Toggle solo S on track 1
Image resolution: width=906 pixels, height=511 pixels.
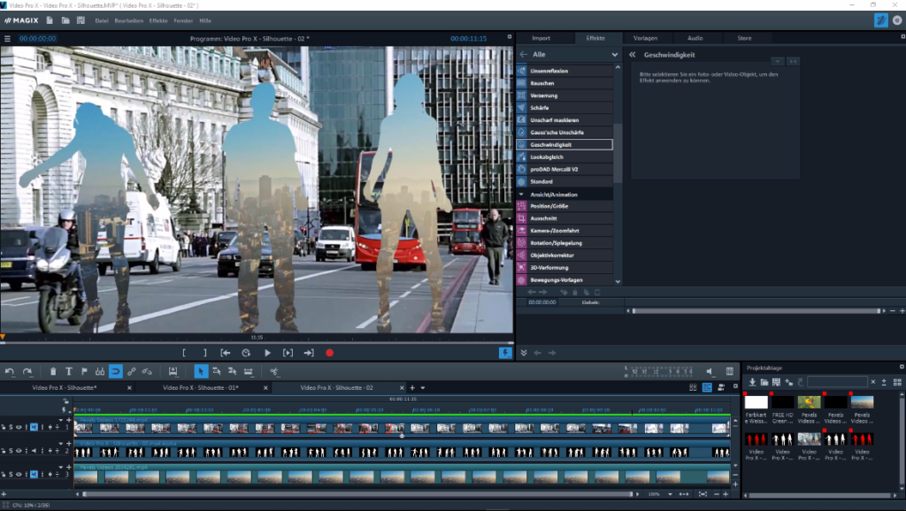11,427
